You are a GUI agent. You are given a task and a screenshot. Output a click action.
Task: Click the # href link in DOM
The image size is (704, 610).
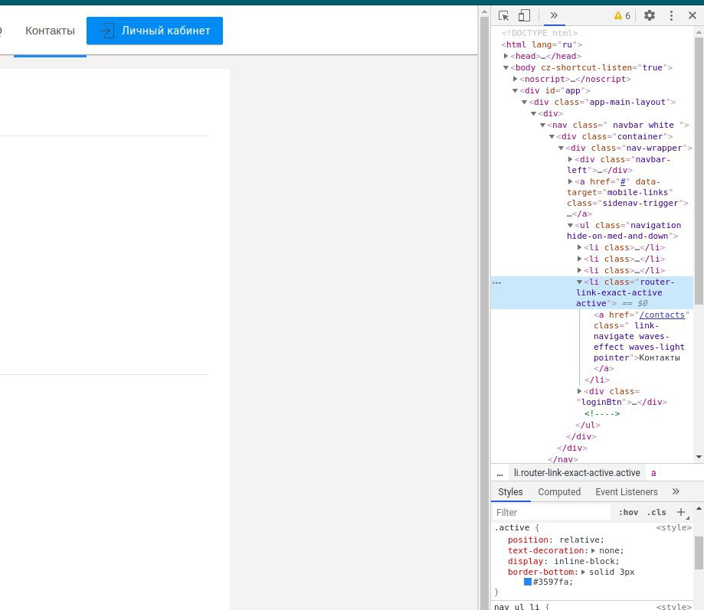623,181
